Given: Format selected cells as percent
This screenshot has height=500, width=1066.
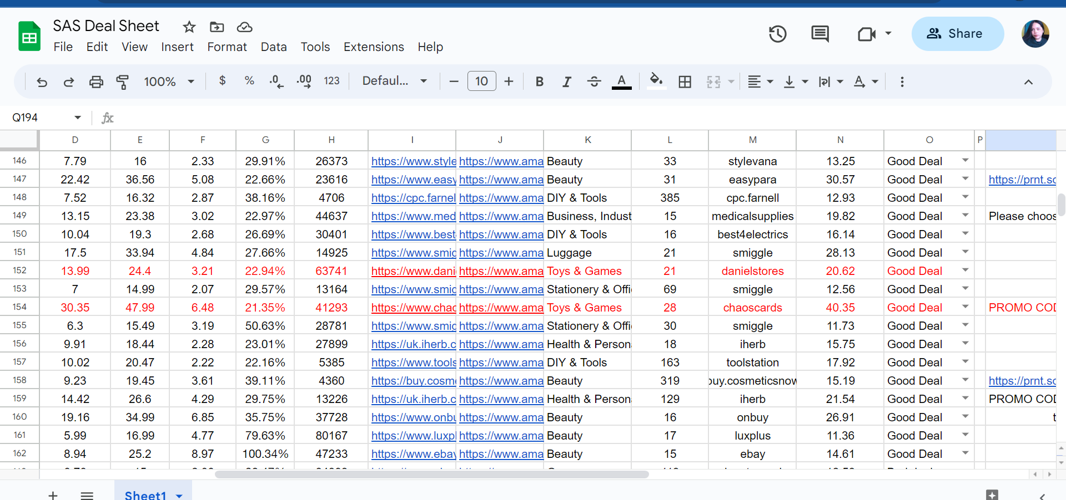Looking at the screenshot, I should [x=249, y=81].
